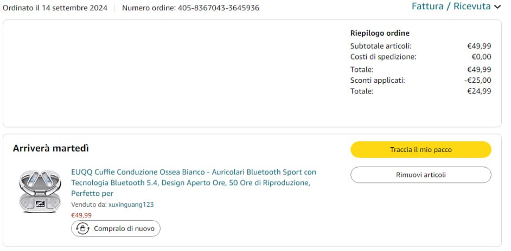Click the -€25,00 discount amount

(477, 80)
